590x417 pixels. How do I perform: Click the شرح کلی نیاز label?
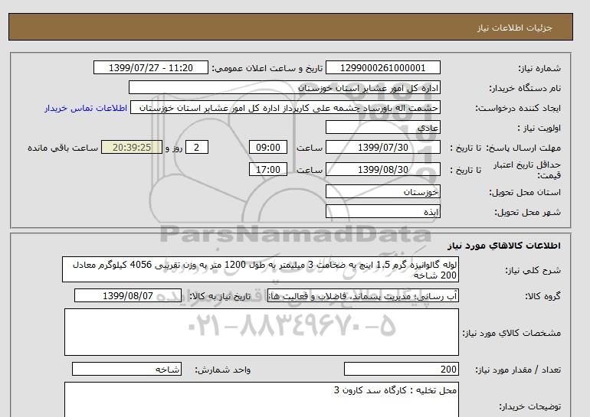coord(533,270)
